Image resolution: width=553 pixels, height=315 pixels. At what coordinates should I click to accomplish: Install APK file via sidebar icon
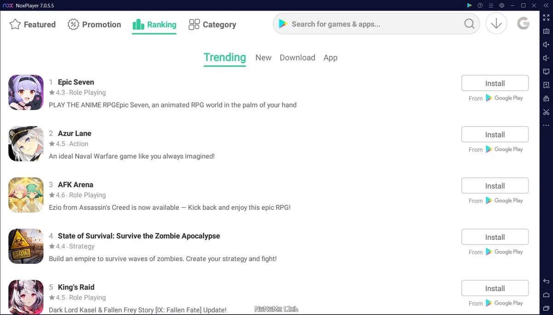546,85
